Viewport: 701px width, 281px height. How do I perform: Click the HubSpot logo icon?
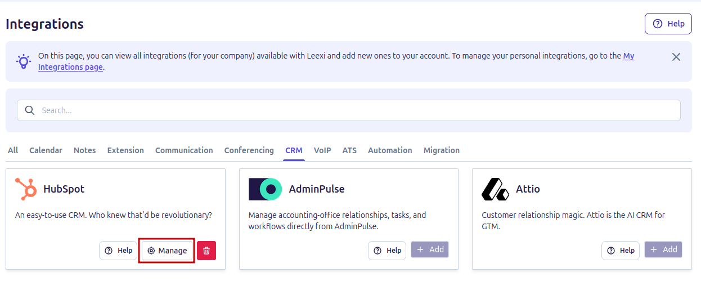pos(26,189)
